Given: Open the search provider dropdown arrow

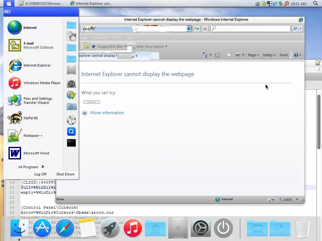Looking at the screenshot, I should [x=300, y=29].
